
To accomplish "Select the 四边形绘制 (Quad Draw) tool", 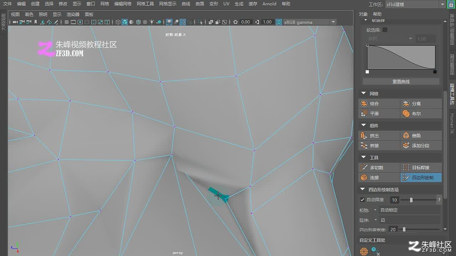I will [x=421, y=177].
